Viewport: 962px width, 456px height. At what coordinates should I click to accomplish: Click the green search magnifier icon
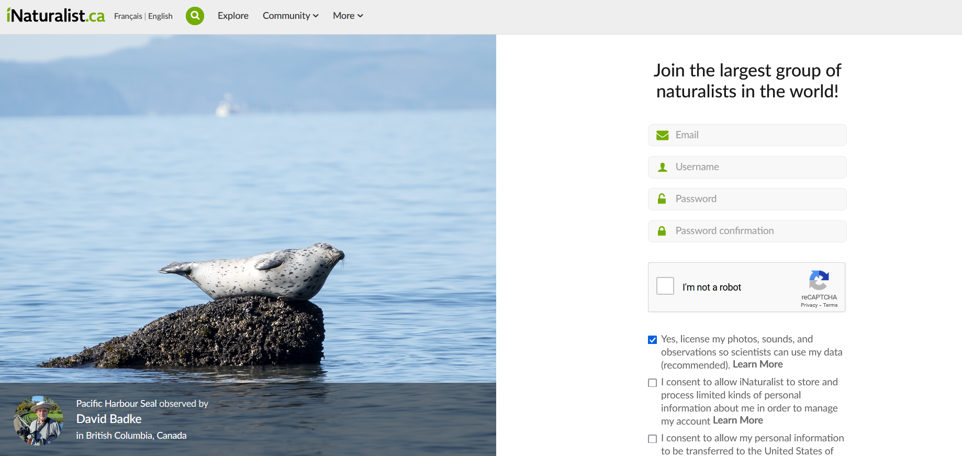click(195, 16)
